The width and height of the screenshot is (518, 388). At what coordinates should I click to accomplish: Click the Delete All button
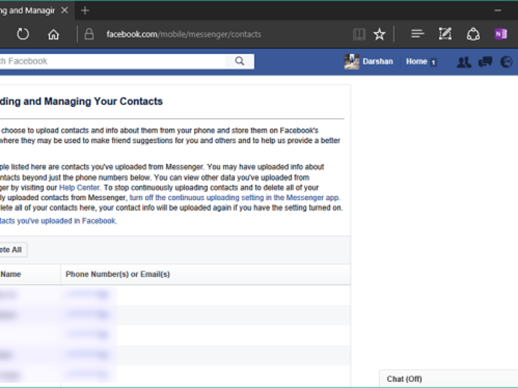pyautogui.click(x=11, y=250)
